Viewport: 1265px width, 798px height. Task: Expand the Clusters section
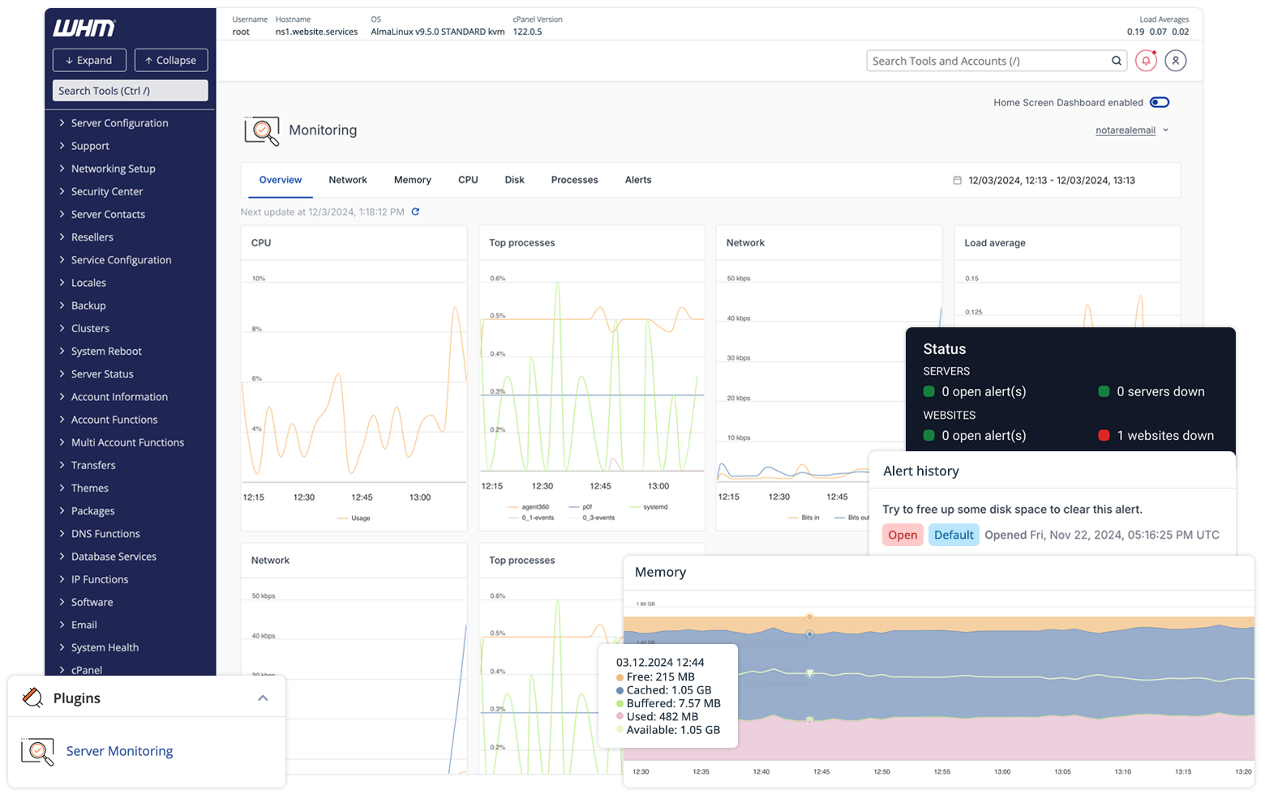[89, 328]
